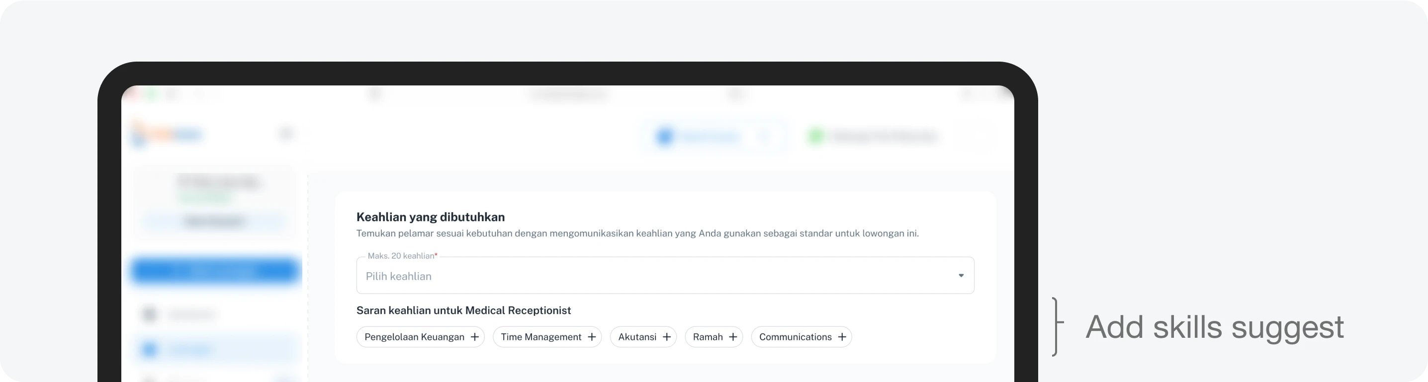Click plus icon on Pengelolaan Keuangan chip
The image size is (1428, 382).
pyautogui.click(x=474, y=337)
